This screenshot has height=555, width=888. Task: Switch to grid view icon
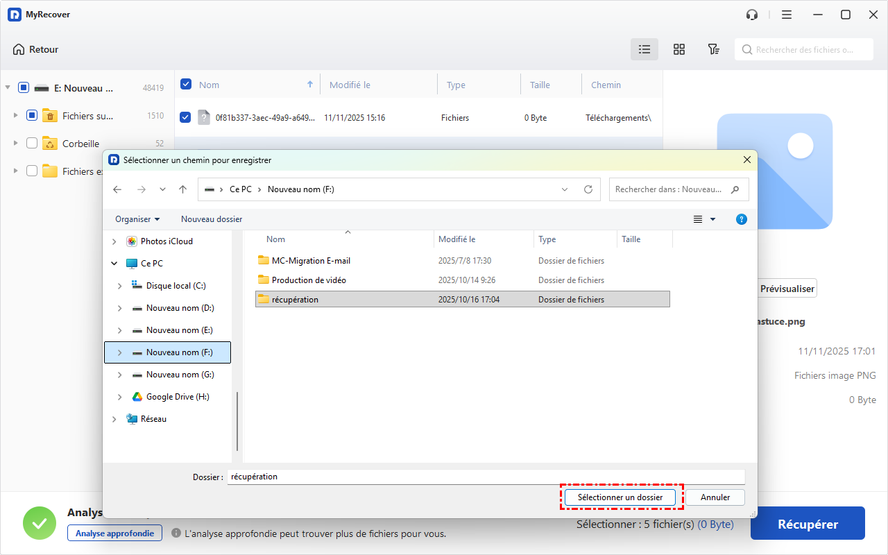679,49
